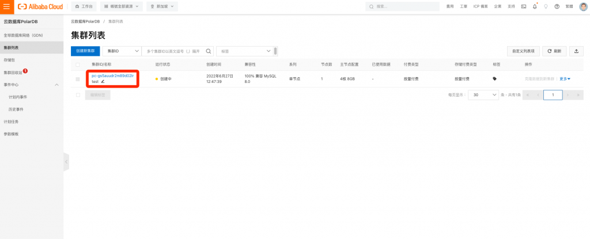Screen dimensions: 590x239
Task: Click the tag icon in cluster row
Action: point(494,79)
